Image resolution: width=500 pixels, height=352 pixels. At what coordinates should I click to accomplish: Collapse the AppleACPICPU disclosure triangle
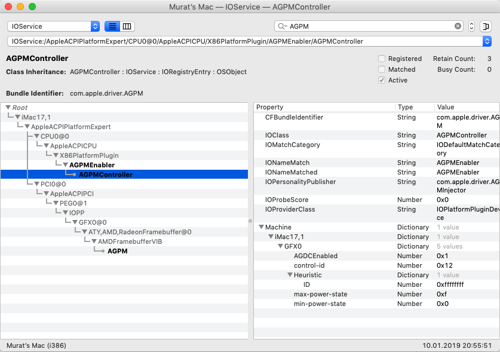click(47, 146)
